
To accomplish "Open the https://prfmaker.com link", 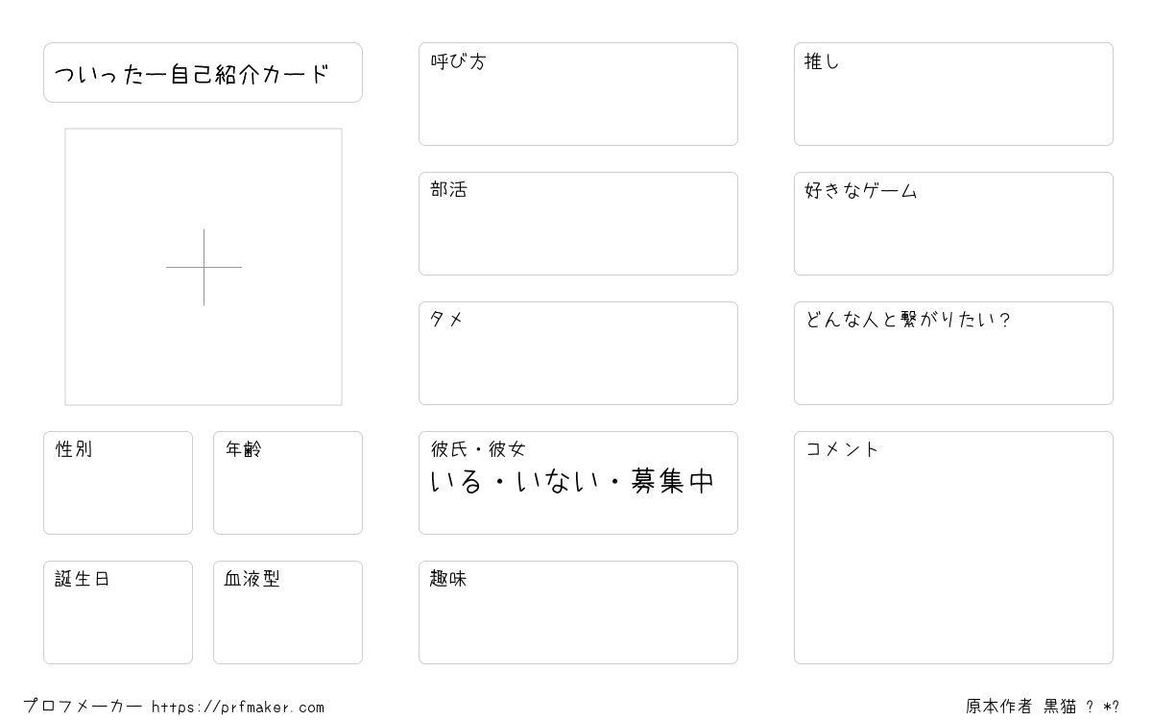I will [238, 708].
